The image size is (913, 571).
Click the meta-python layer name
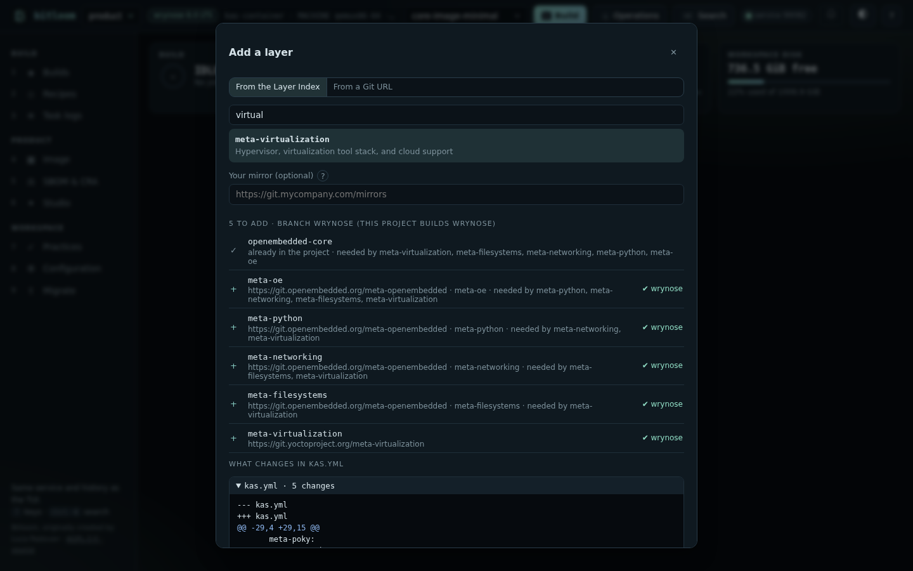coord(275,318)
